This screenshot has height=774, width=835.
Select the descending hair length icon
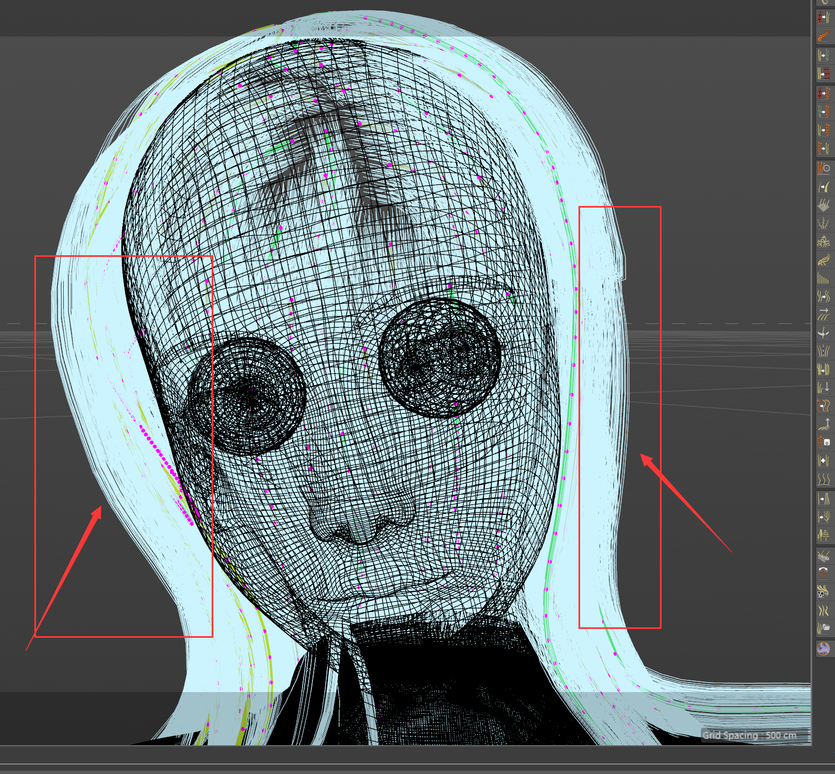pos(823,278)
